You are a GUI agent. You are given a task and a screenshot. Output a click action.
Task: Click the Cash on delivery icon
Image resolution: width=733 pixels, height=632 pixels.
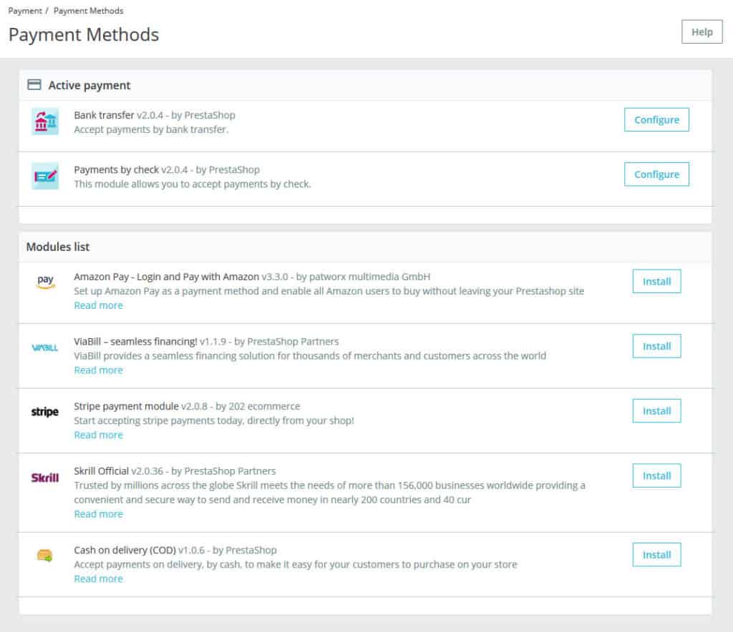(44, 556)
